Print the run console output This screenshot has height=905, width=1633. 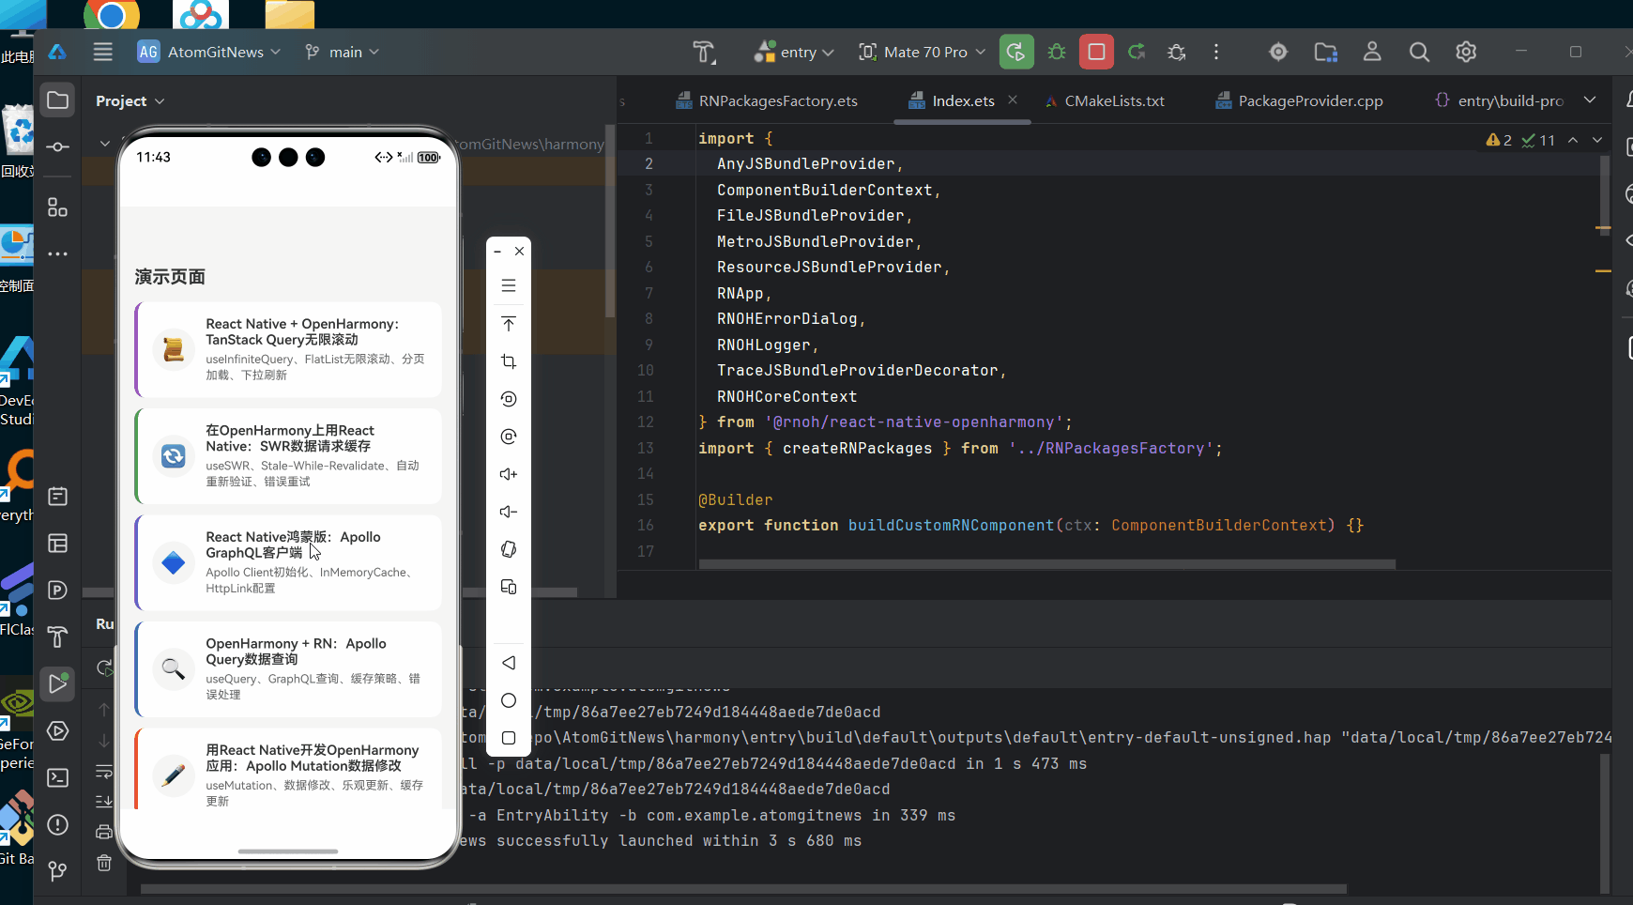click(x=104, y=832)
